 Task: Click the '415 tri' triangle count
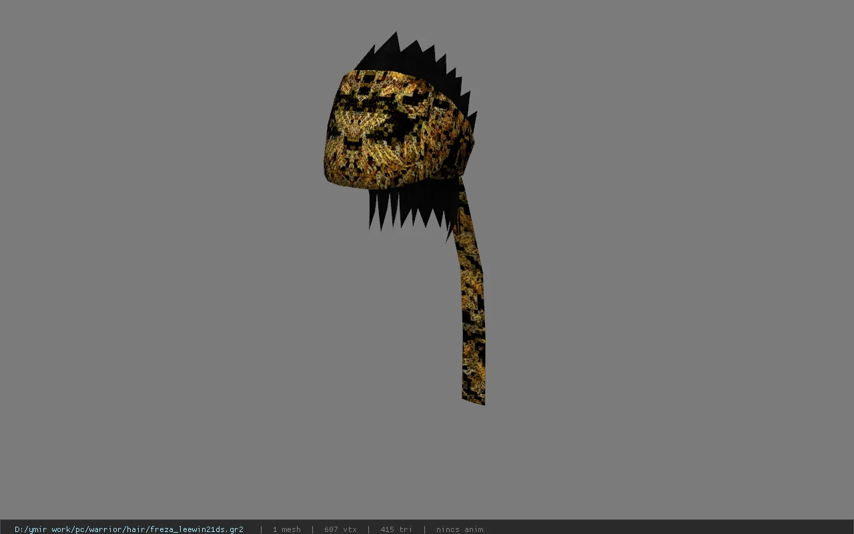pos(396,529)
